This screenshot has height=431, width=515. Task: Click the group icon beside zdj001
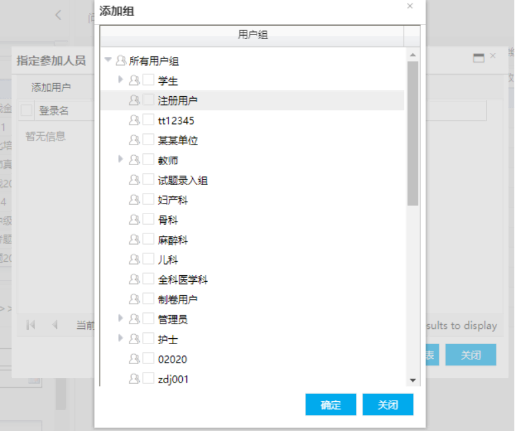pyautogui.click(x=134, y=379)
